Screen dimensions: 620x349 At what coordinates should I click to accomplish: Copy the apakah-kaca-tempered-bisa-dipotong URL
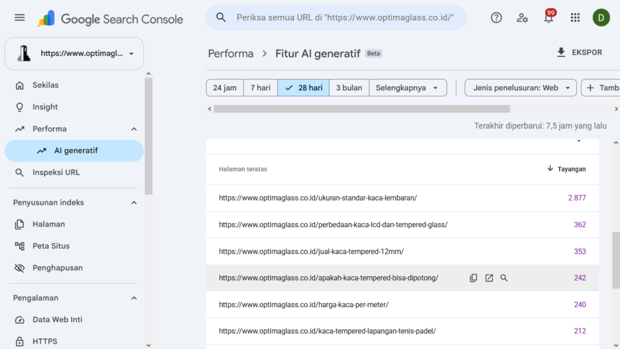(473, 278)
